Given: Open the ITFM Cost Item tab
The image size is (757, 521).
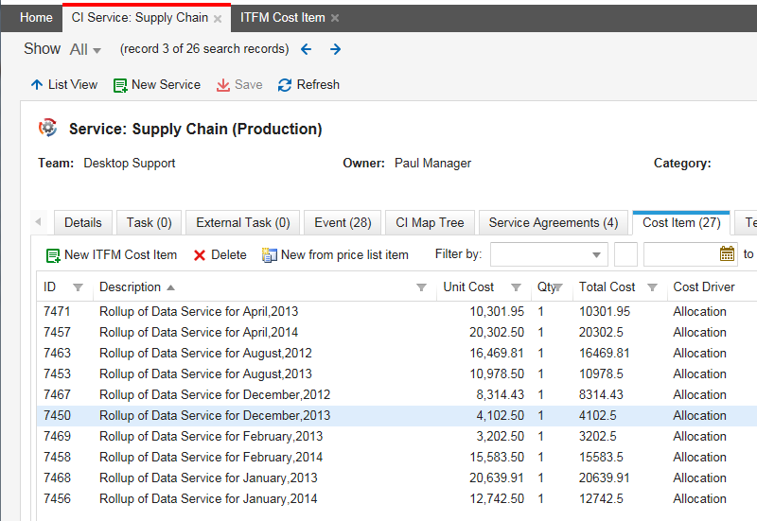Looking at the screenshot, I should pyautogui.click(x=282, y=18).
